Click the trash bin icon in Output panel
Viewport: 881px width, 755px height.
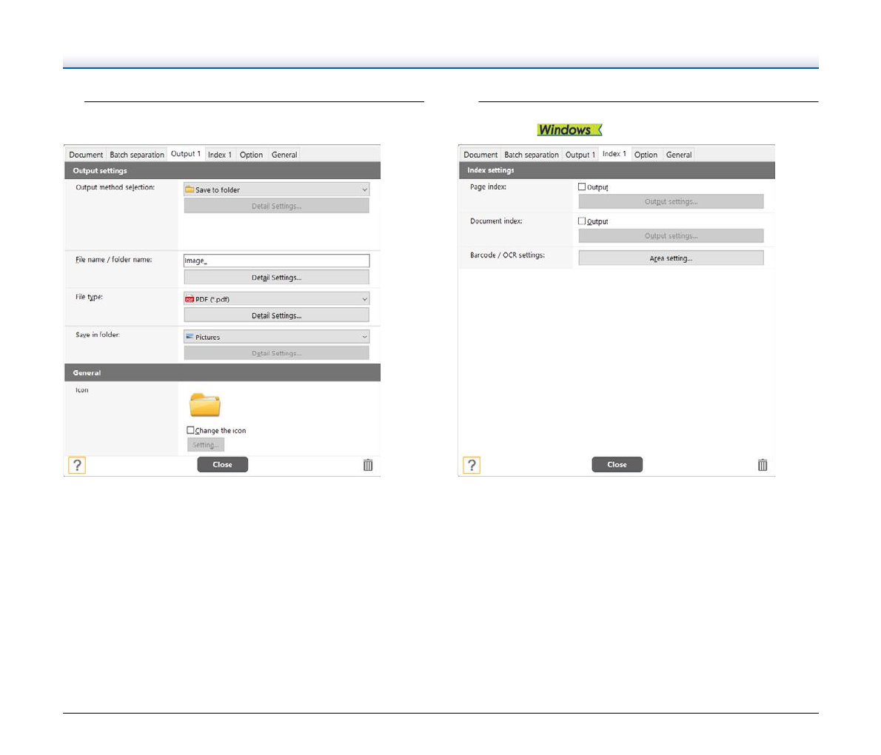[368, 465]
